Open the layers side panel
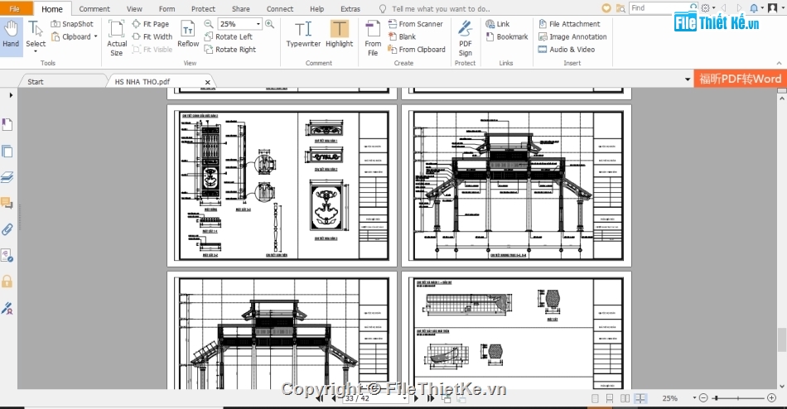Viewport: 787px width, 409px height. [7, 177]
